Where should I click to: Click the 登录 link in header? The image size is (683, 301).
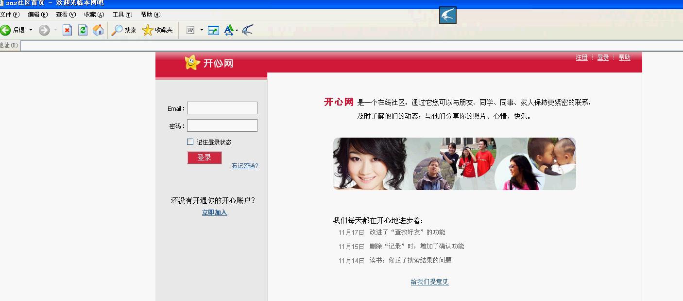pos(603,57)
